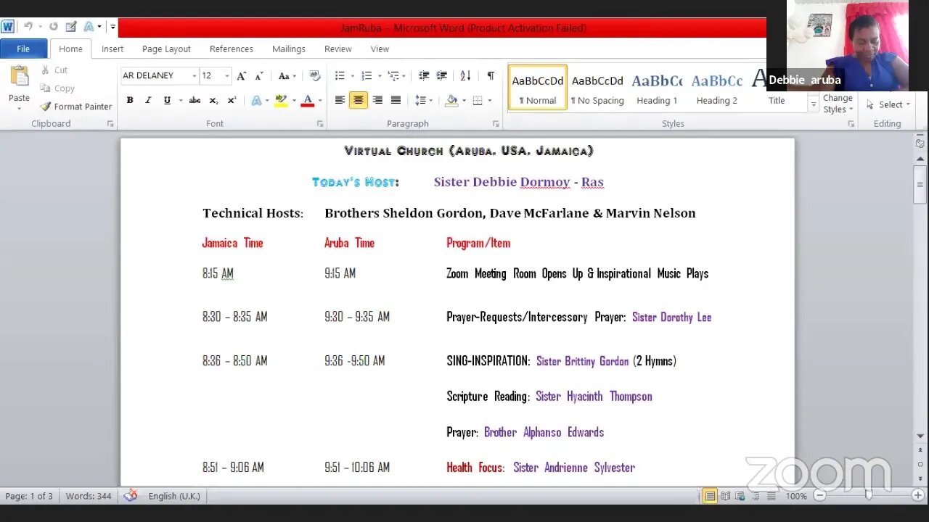The image size is (929, 522).
Task: Click the zoom slider handle
Action: pyautogui.click(x=868, y=496)
